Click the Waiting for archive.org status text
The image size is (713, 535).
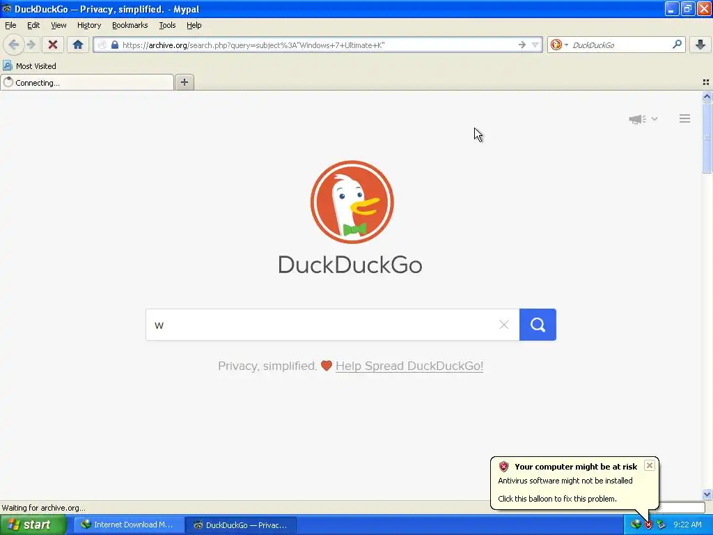(44, 508)
